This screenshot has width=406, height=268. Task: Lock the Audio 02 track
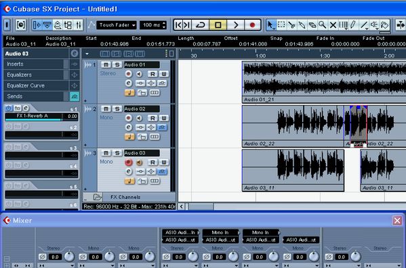point(142,137)
